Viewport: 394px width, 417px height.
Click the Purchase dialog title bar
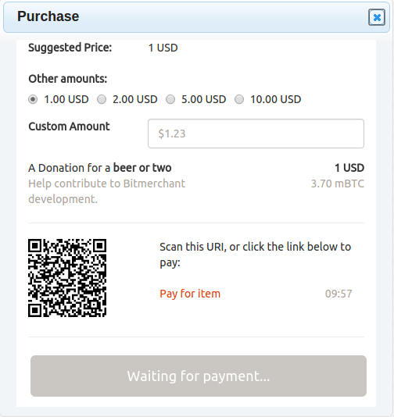[196, 17]
